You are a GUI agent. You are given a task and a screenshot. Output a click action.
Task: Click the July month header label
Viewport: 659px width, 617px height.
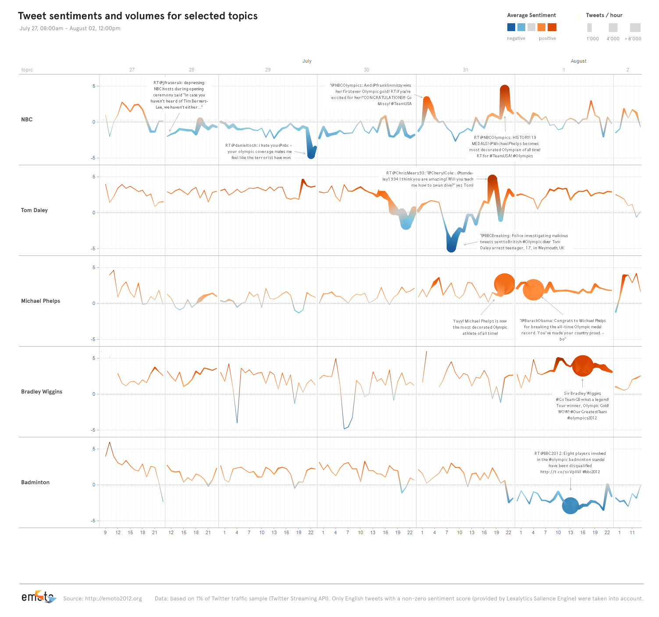tap(307, 61)
